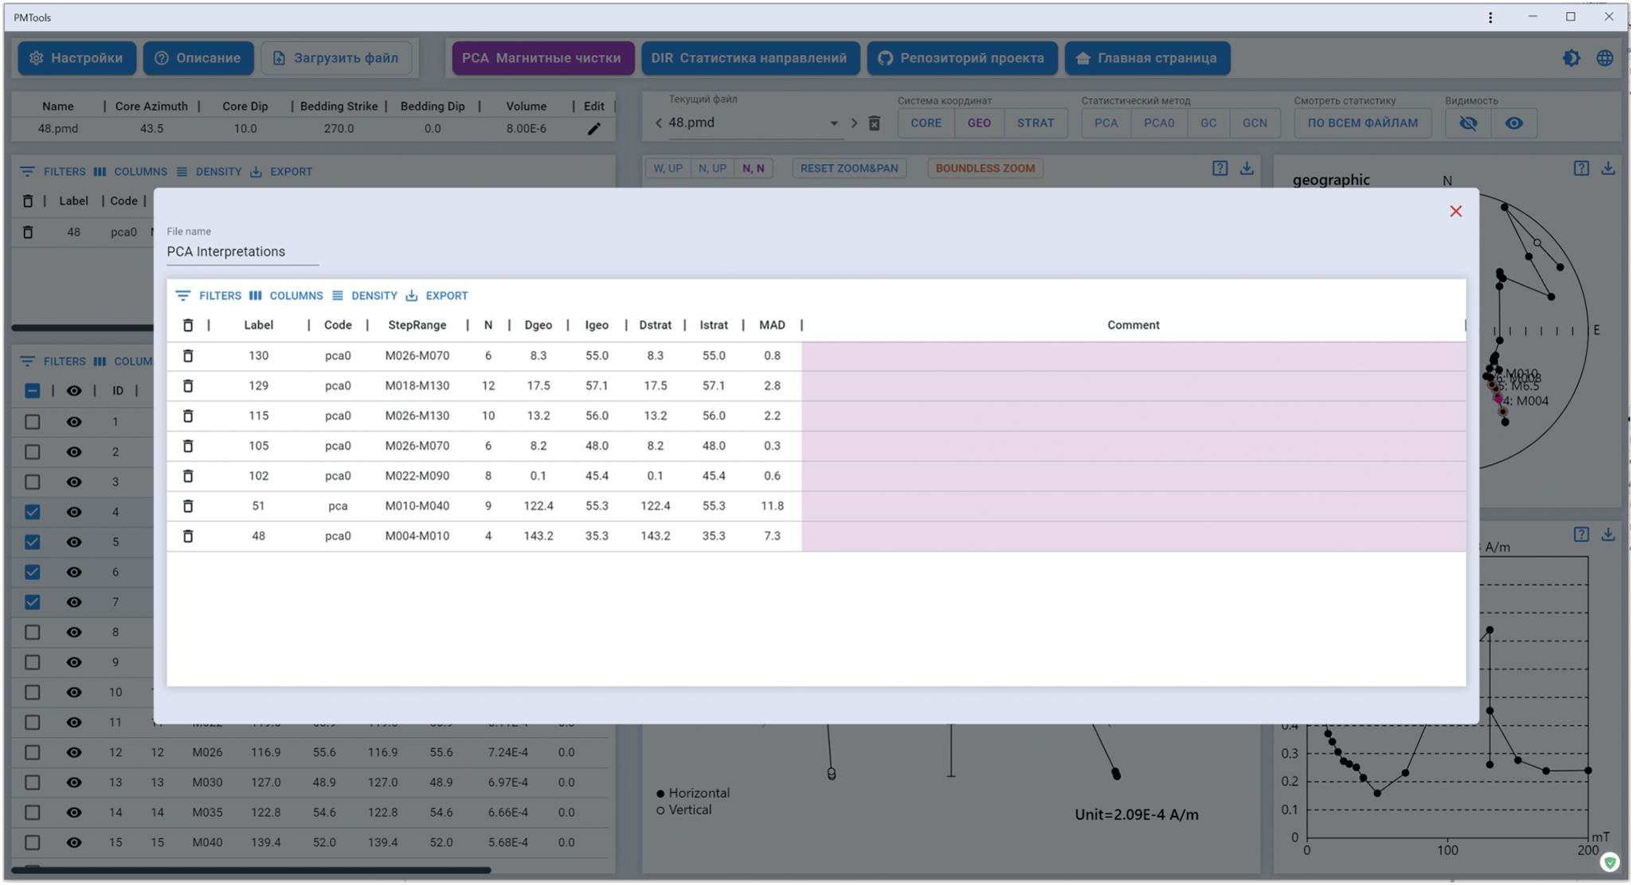Toggle eye visibility for step row 12
Image resolution: width=1633 pixels, height=885 pixels.
tap(74, 753)
